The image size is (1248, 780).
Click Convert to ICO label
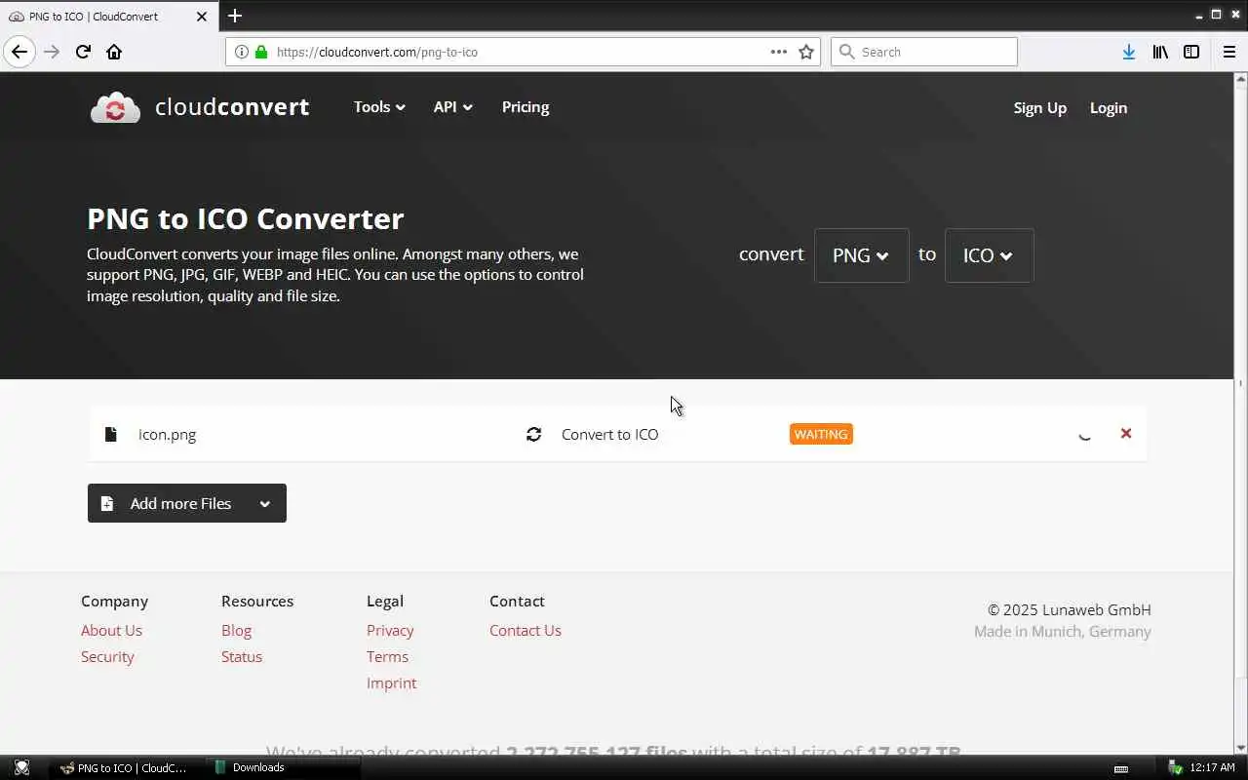(x=609, y=434)
